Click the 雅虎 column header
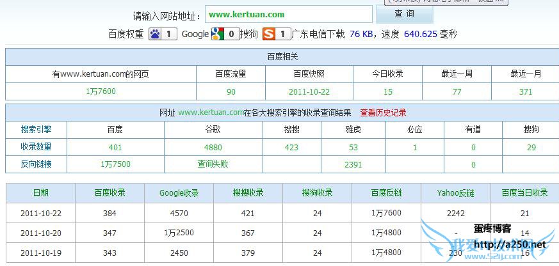The image size is (559, 266). 353,129
